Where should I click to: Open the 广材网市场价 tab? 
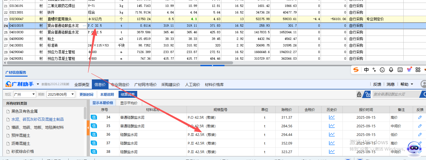click(x=146, y=85)
